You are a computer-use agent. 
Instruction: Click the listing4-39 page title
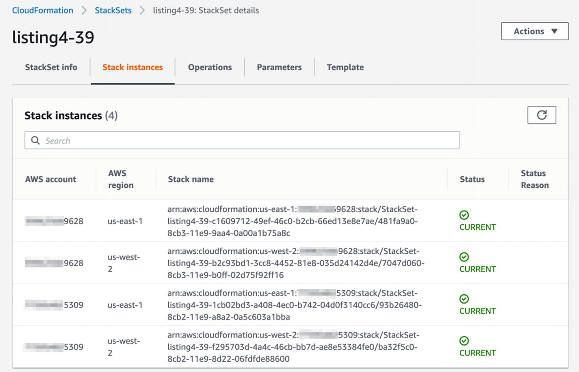[x=53, y=37]
